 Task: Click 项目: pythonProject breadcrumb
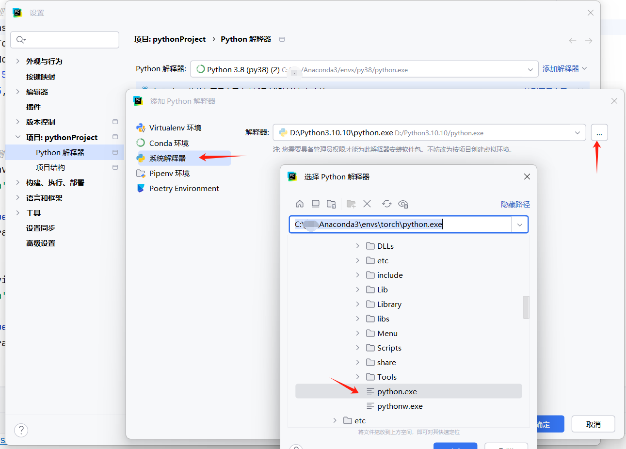pyautogui.click(x=170, y=39)
